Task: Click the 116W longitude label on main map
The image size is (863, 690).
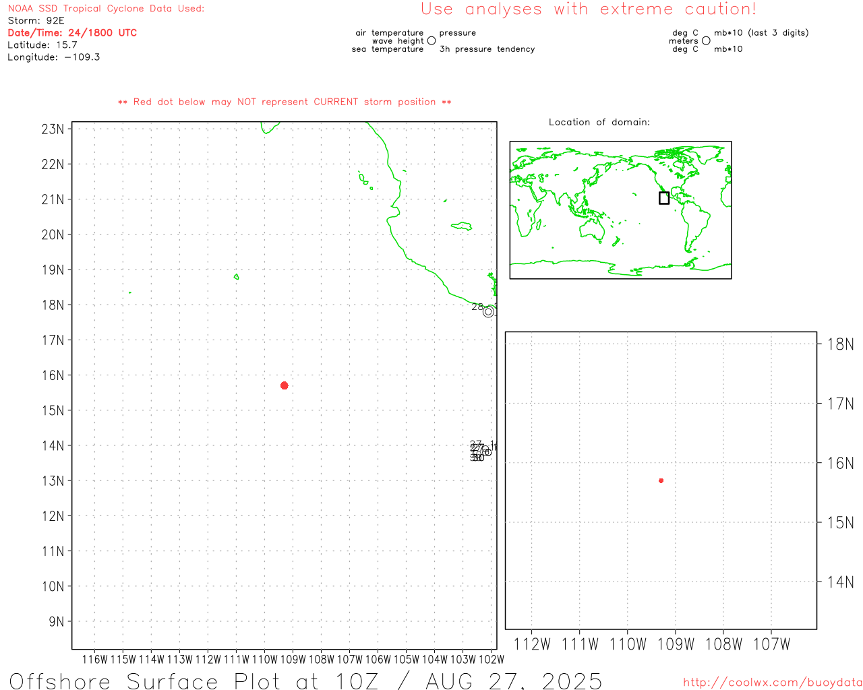Action: tap(94, 660)
